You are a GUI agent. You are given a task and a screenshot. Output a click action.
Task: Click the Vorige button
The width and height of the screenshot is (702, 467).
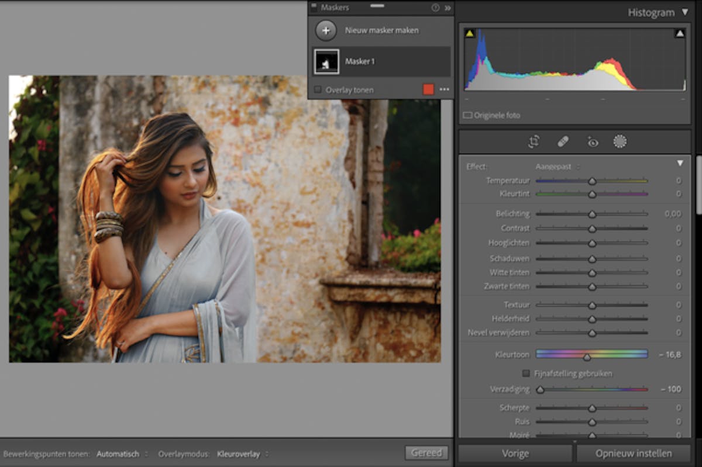(515, 453)
